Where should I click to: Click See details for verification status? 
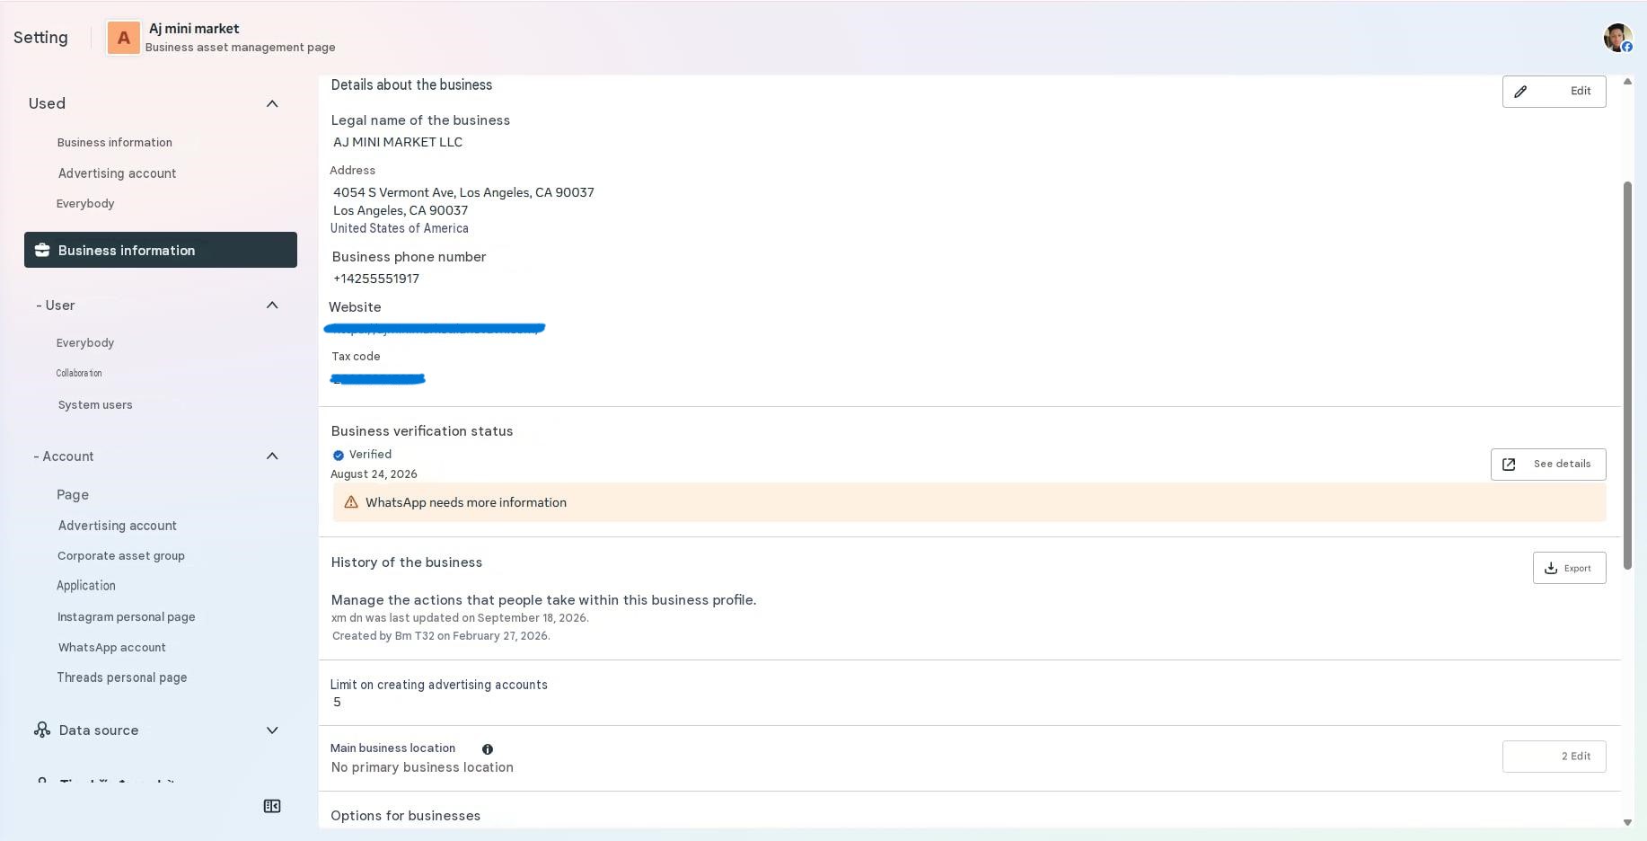(1548, 465)
